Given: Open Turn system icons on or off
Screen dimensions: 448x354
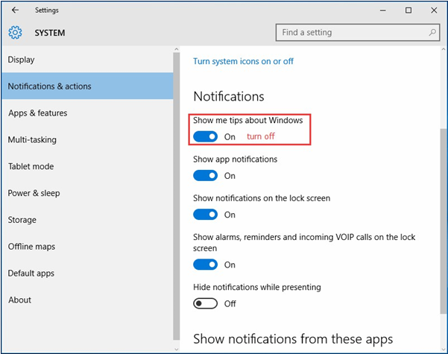Looking at the screenshot, I should pos(243,61).
